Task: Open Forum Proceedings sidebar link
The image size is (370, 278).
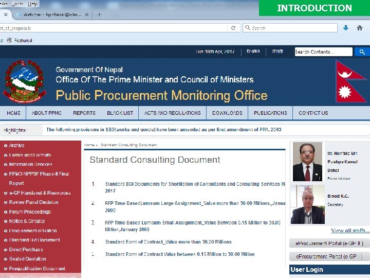Action: [30, 212]
